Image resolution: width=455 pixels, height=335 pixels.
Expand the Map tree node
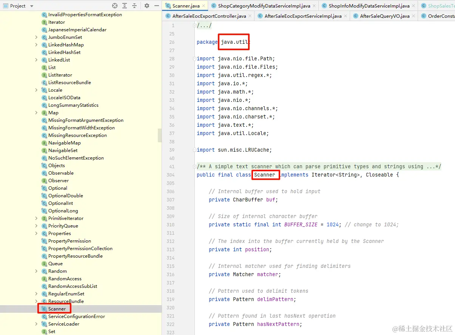coord(36,113)
